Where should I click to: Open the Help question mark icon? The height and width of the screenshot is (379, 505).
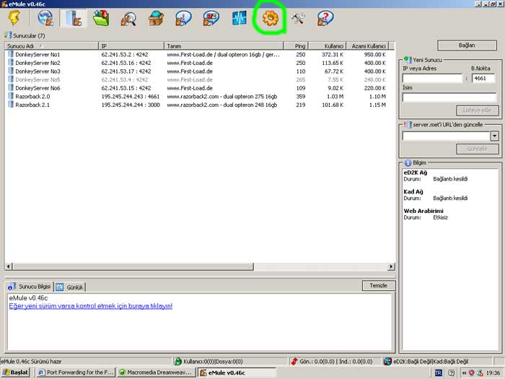point(325,18)
